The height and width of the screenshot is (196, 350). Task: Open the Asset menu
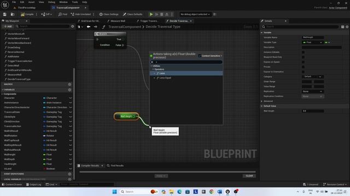pyautogui.click(x=31, y=2)
